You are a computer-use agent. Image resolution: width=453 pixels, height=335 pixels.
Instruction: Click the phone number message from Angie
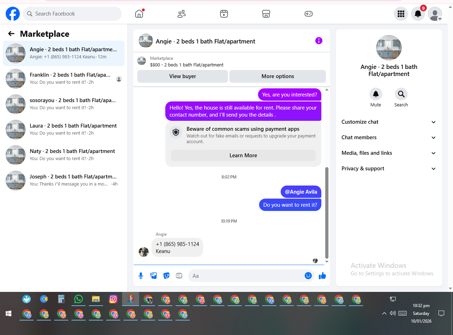[x=177, y=247]
